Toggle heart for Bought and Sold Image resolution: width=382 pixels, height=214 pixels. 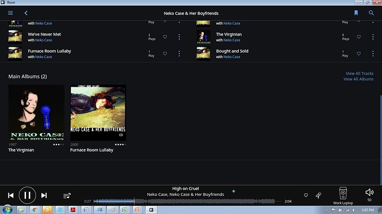(x=359, y=54)
